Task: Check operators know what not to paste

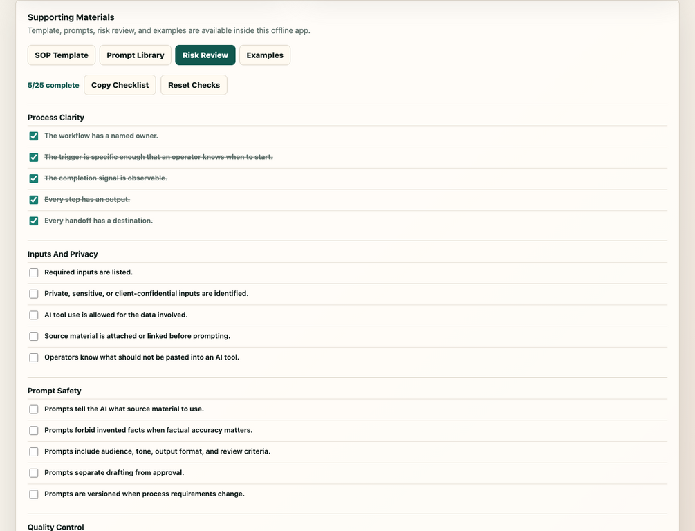Action: click(x=34, y=357)
